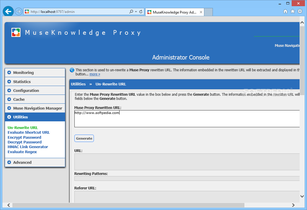This screenshot has height=210, width=307.
Task: Expand the Monitoring sidebar section
Action: pos(35,72)
